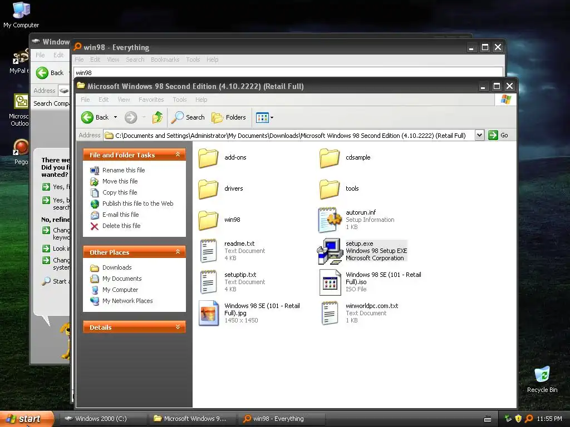This screenshot has height=427, width=570.
Task: Open the Bookmarks menu in Everything window
Action: (165, 59)
